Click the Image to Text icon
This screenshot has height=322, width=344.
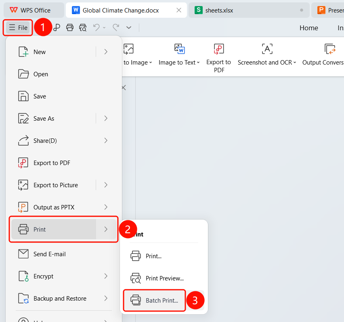(x=179, y=49)
